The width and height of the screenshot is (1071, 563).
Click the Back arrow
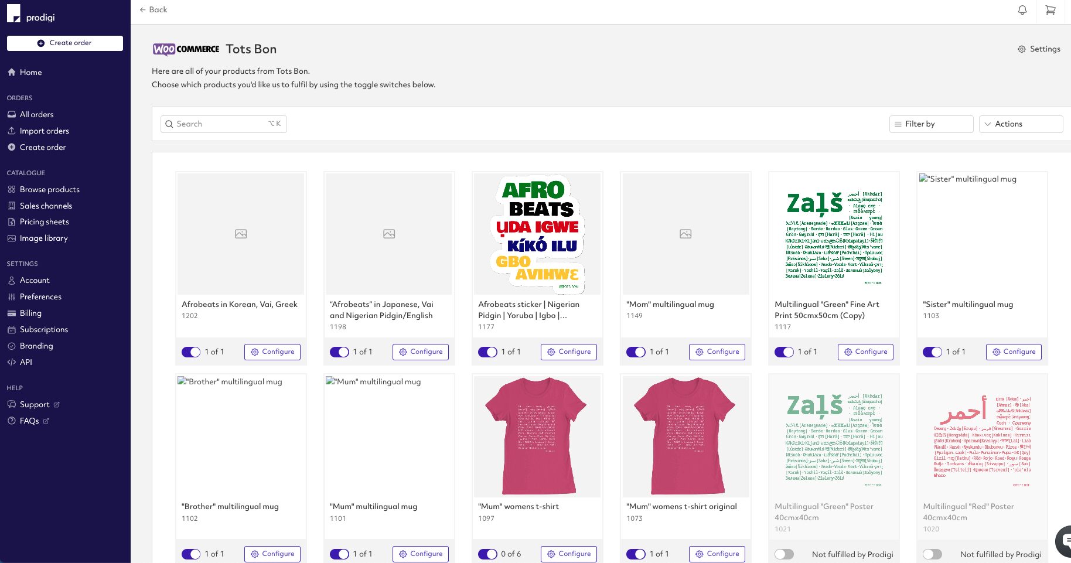tap(143, 10)
